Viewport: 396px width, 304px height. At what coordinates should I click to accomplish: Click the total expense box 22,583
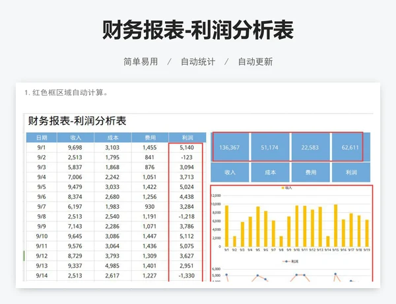pyautogui.click(x=310, y=147)
